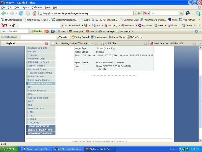Screen dimensions: 202x152
Task: Open College Basketball sports information link
Action: [38, 98]
